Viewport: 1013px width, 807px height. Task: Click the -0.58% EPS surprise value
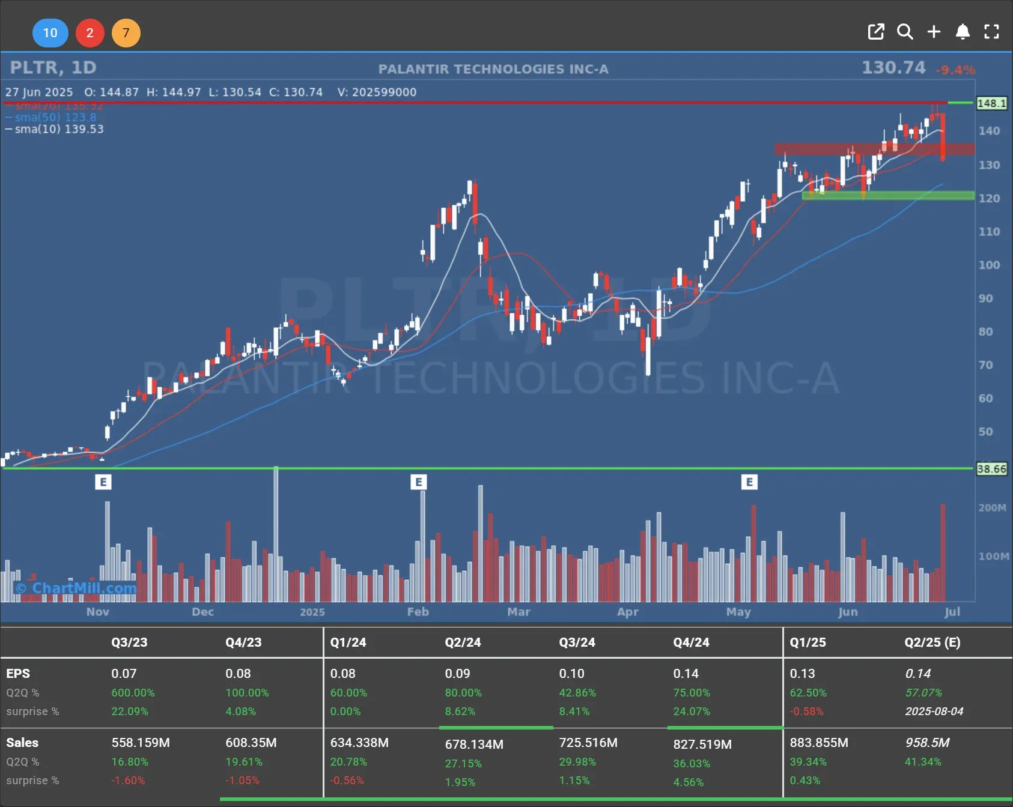[x=807, y=712]
